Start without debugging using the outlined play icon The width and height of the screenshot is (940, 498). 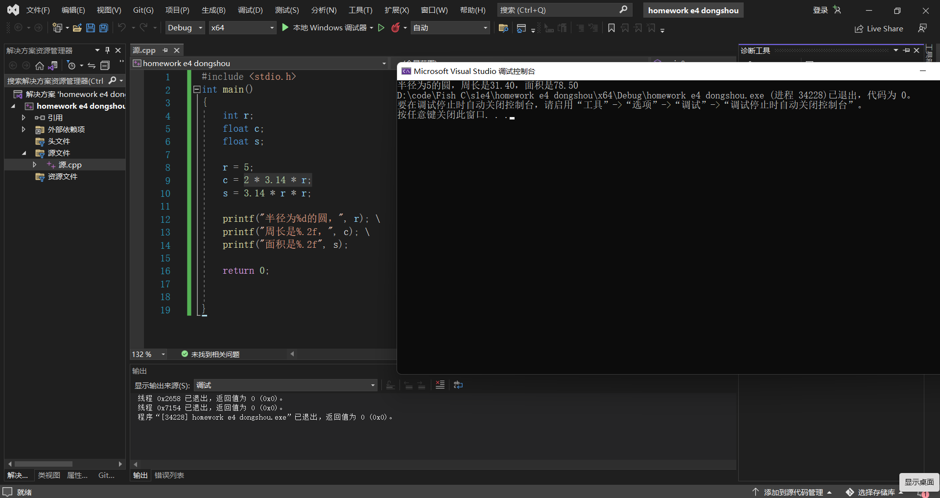381,28
